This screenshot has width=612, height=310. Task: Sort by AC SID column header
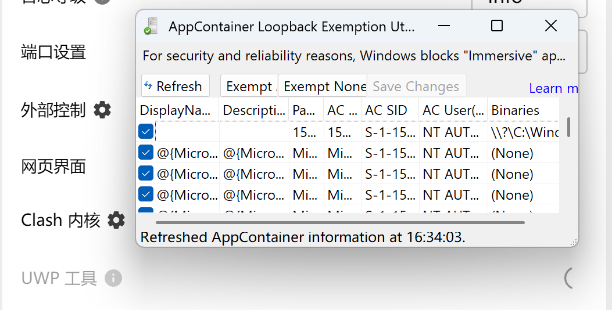pyautogui.click(x=386, y=110)
